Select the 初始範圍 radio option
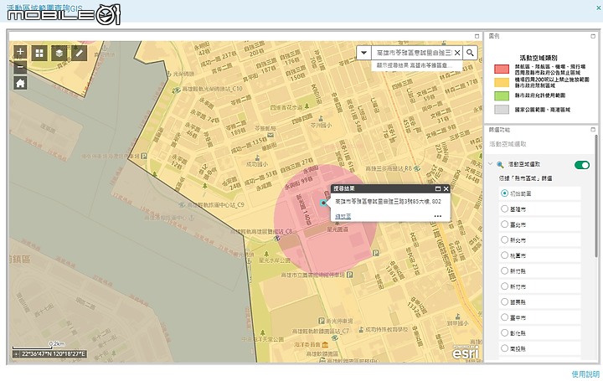The height and width of the screenshot is (381, 603). 504,193
